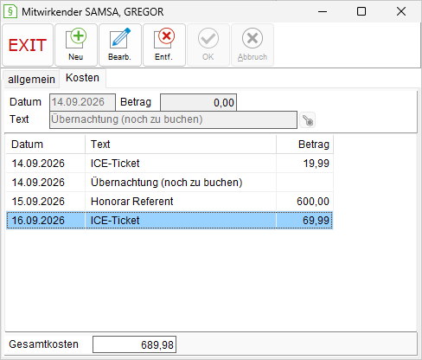Remove the selected entry with Entf.
Screen dimensions: 422x360
point(164,45)
